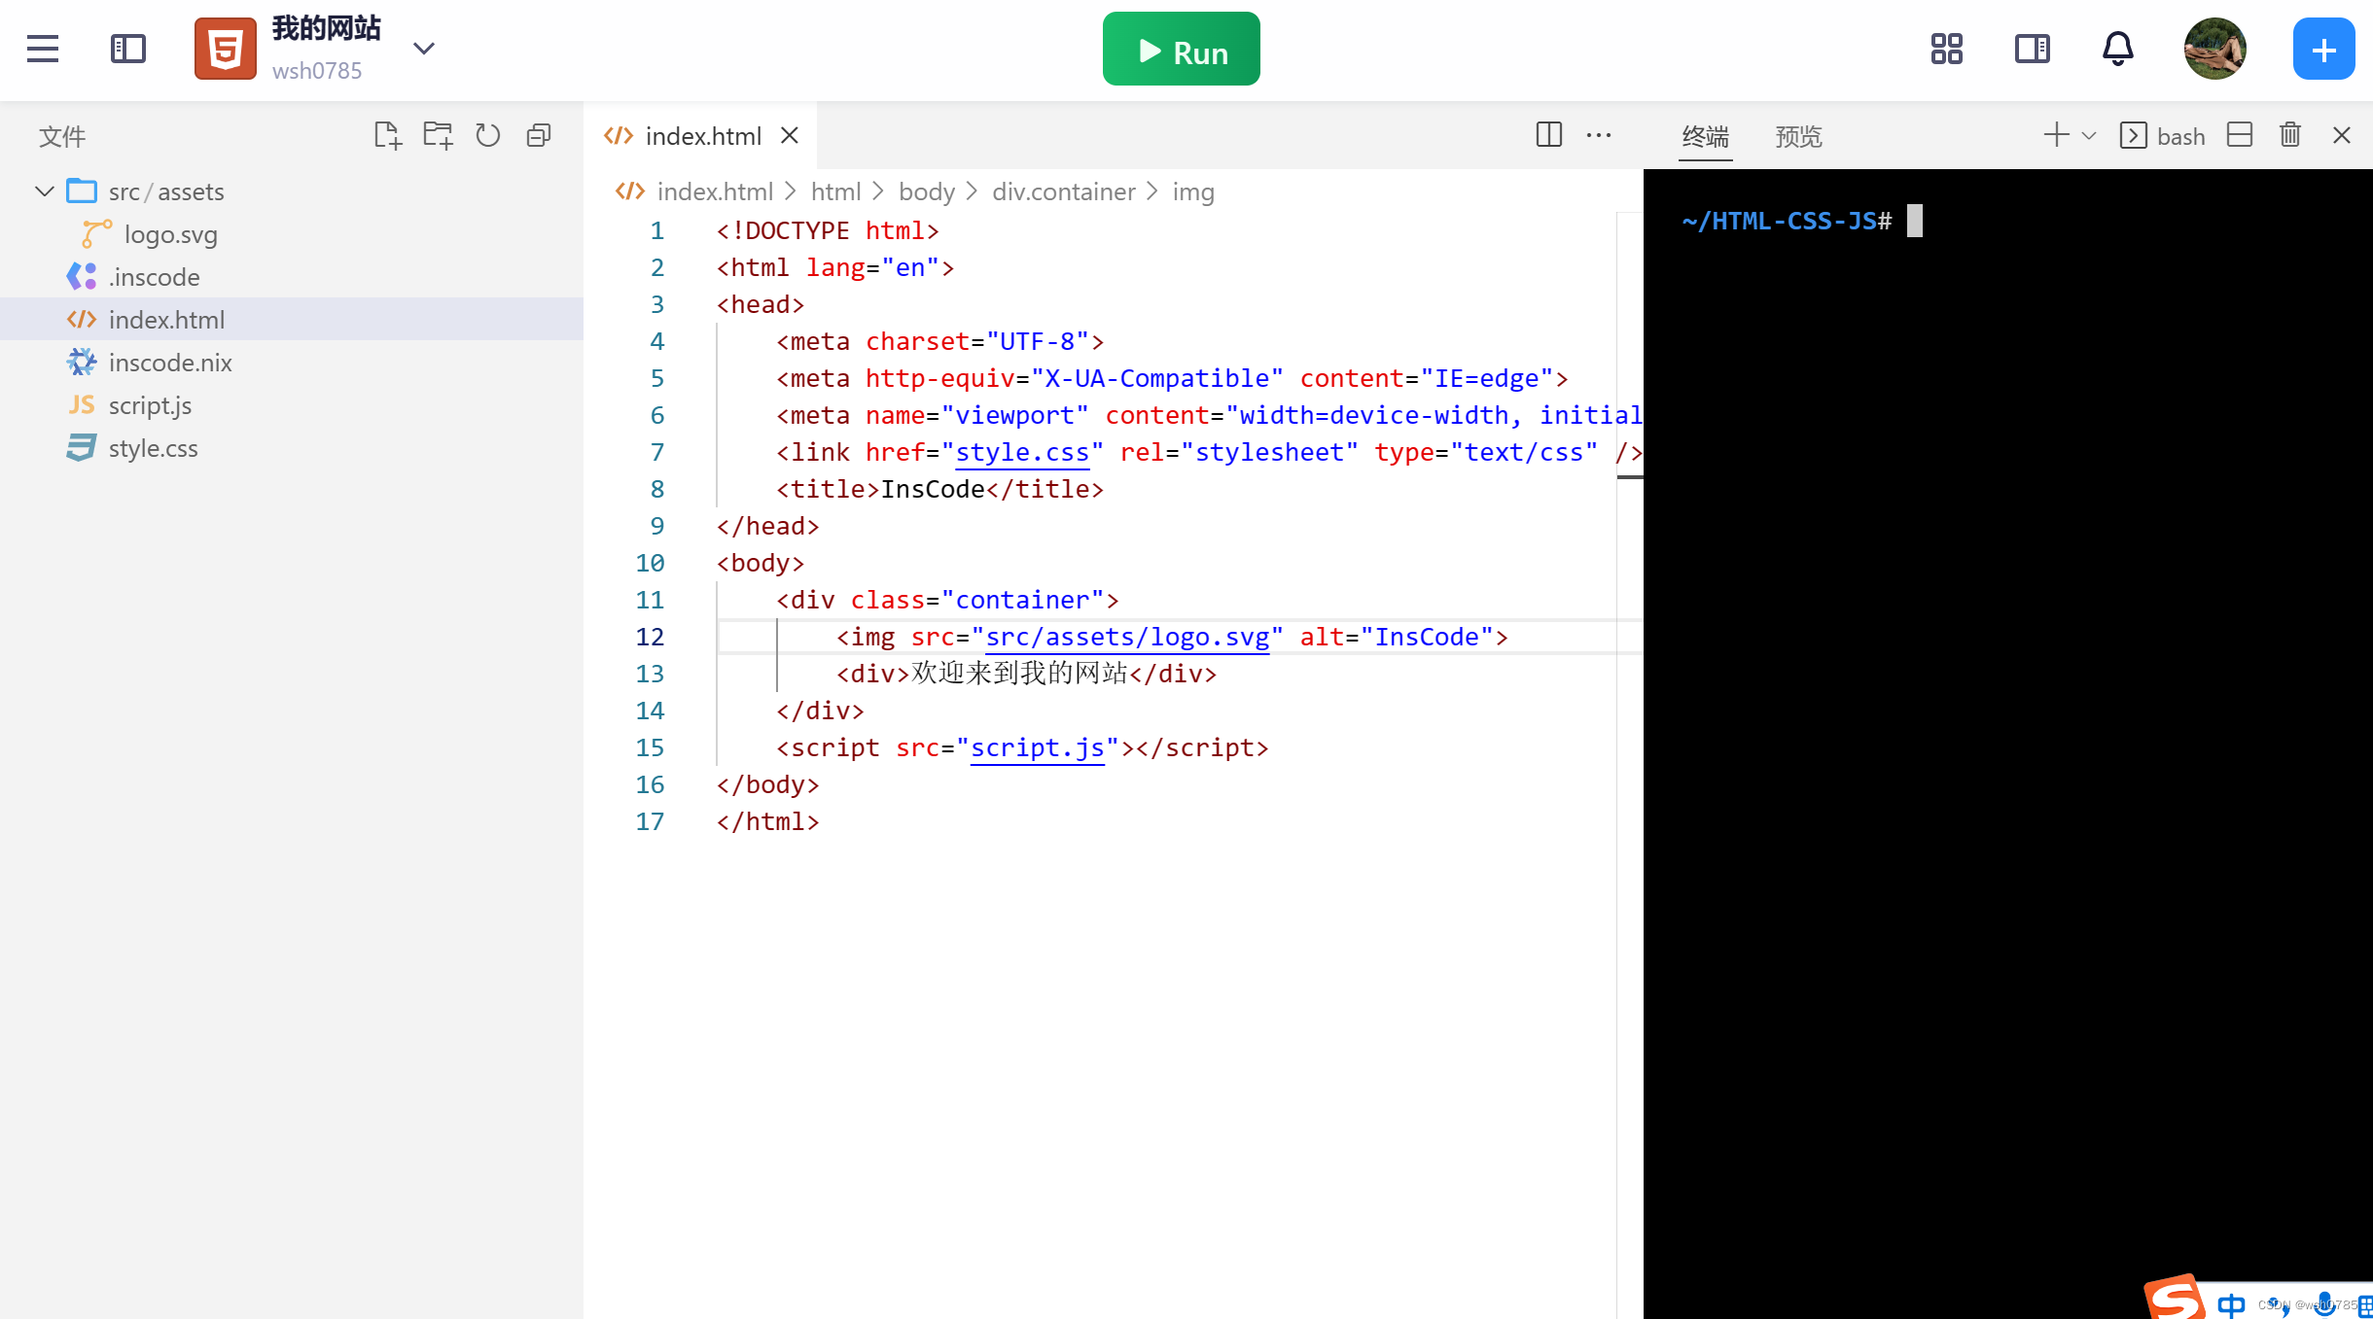Open script.js file
Viewport: 2373px width, 1319px height.
[x=150, y=405]
